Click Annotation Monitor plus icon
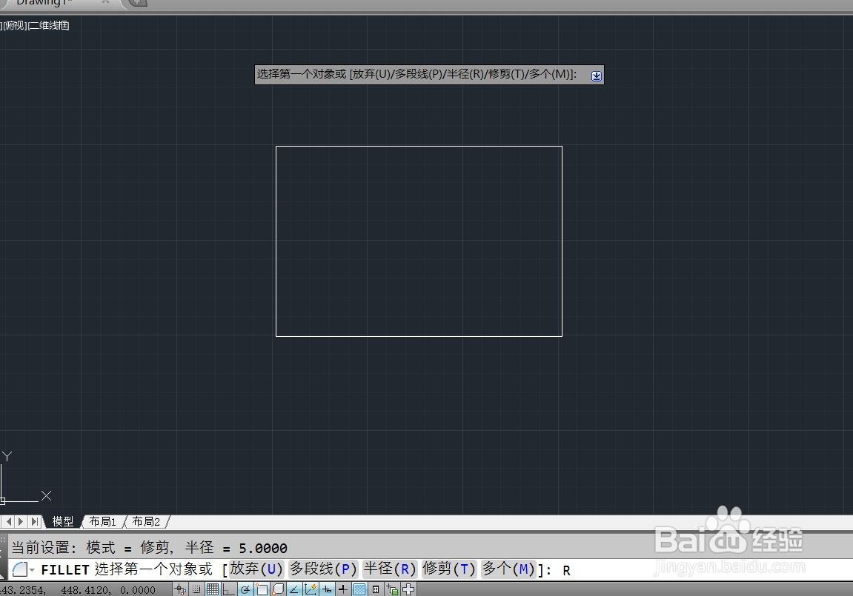Screen dimensions: 853x596 click(408, 589)
